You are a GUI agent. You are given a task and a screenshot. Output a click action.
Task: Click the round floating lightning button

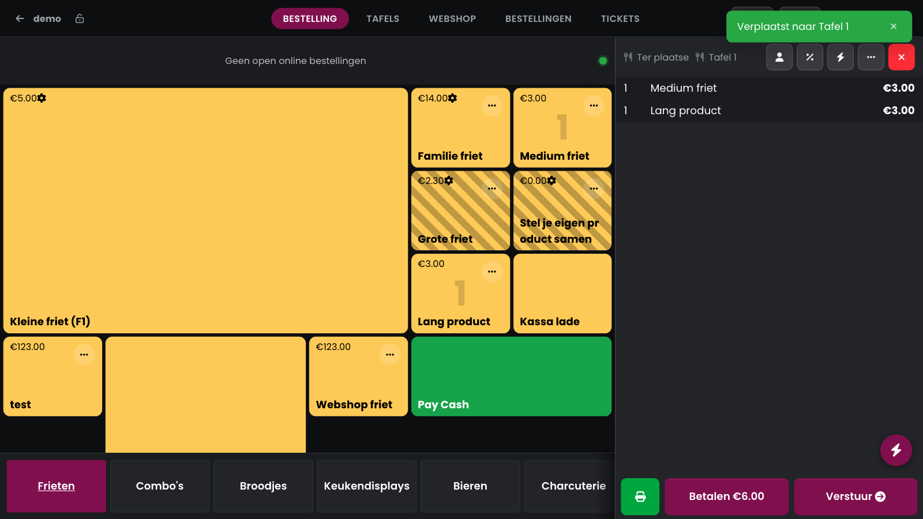click(896, 450)
